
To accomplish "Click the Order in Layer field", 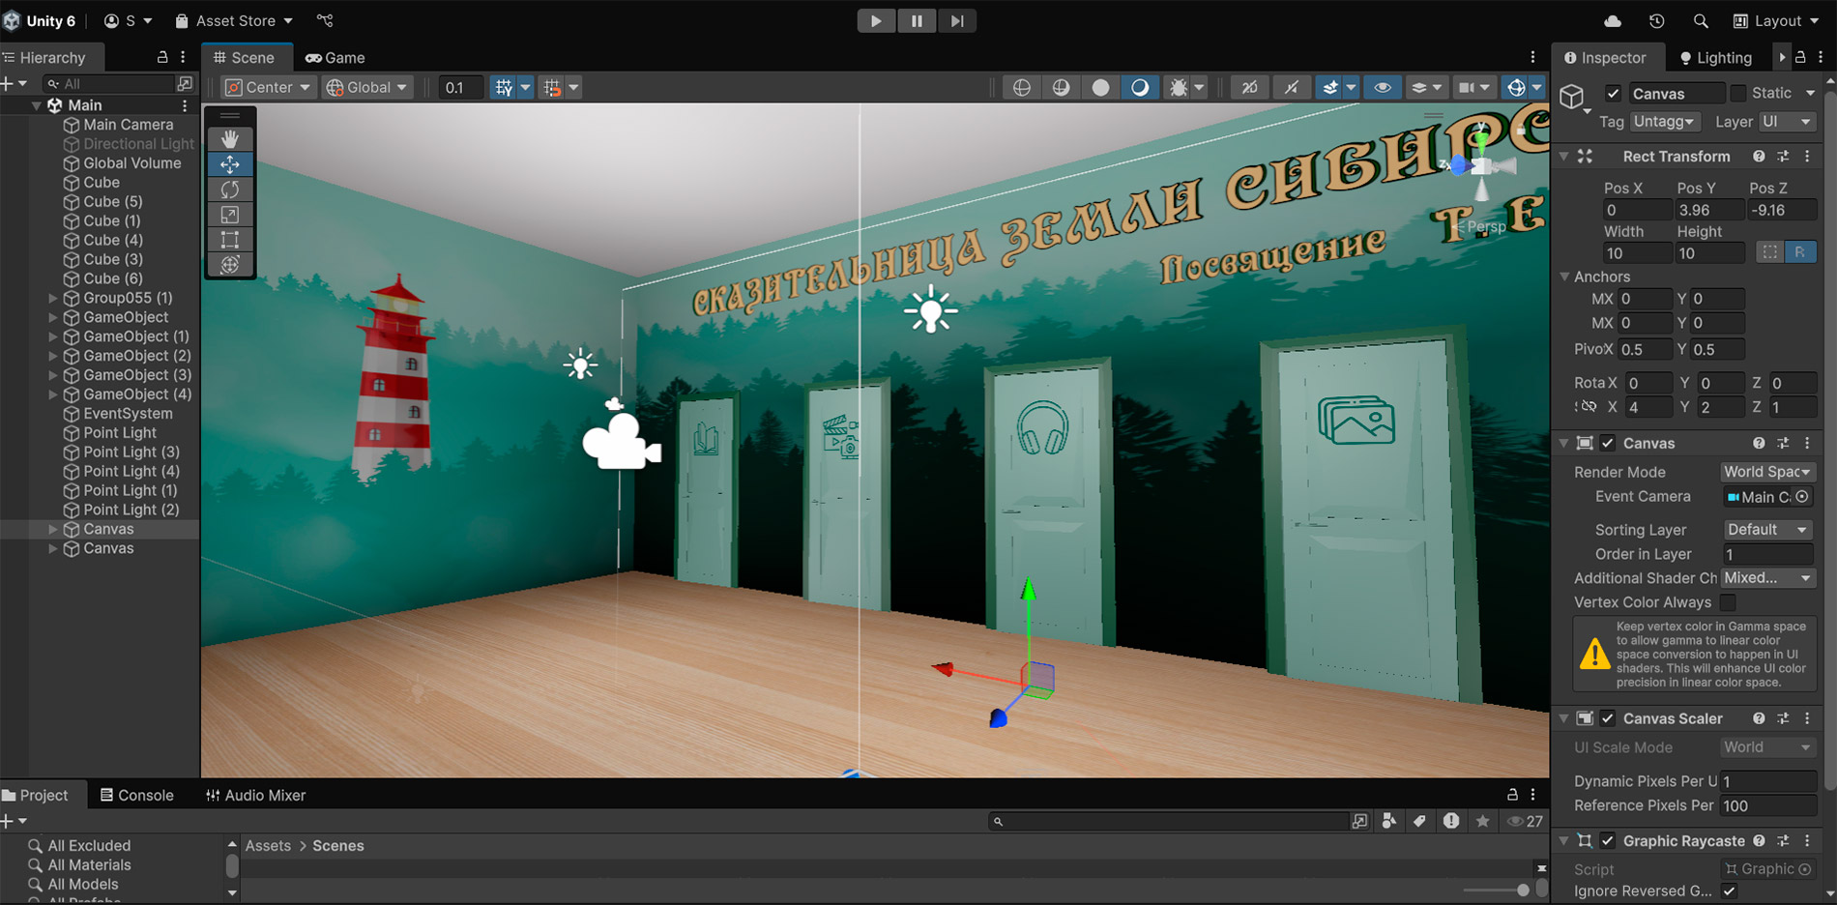I will pyautogui.click(x=1767, y=554).
